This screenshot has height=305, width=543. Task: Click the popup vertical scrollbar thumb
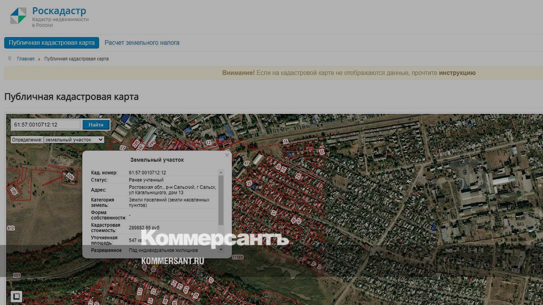tap(221, 199)
